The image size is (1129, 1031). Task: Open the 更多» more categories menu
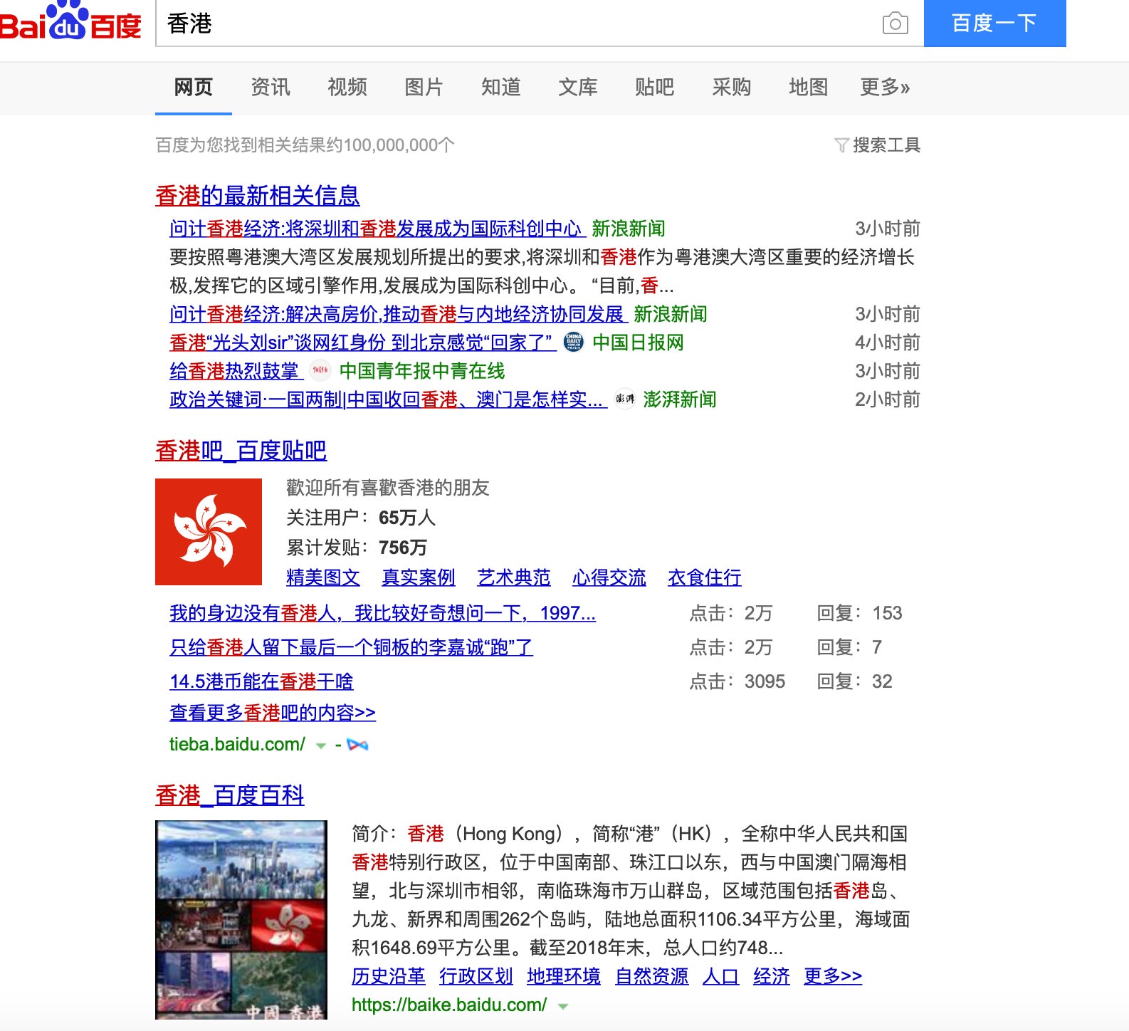885,88
